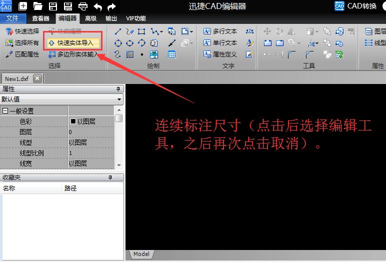This screenshot has height=262, width=386.
Task: Switch to the Advanced (高级) tab
Action: click(x=90, y=18)
